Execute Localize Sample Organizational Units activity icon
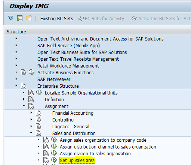Screen dimensions: 191x165 [x=39, y=93]
